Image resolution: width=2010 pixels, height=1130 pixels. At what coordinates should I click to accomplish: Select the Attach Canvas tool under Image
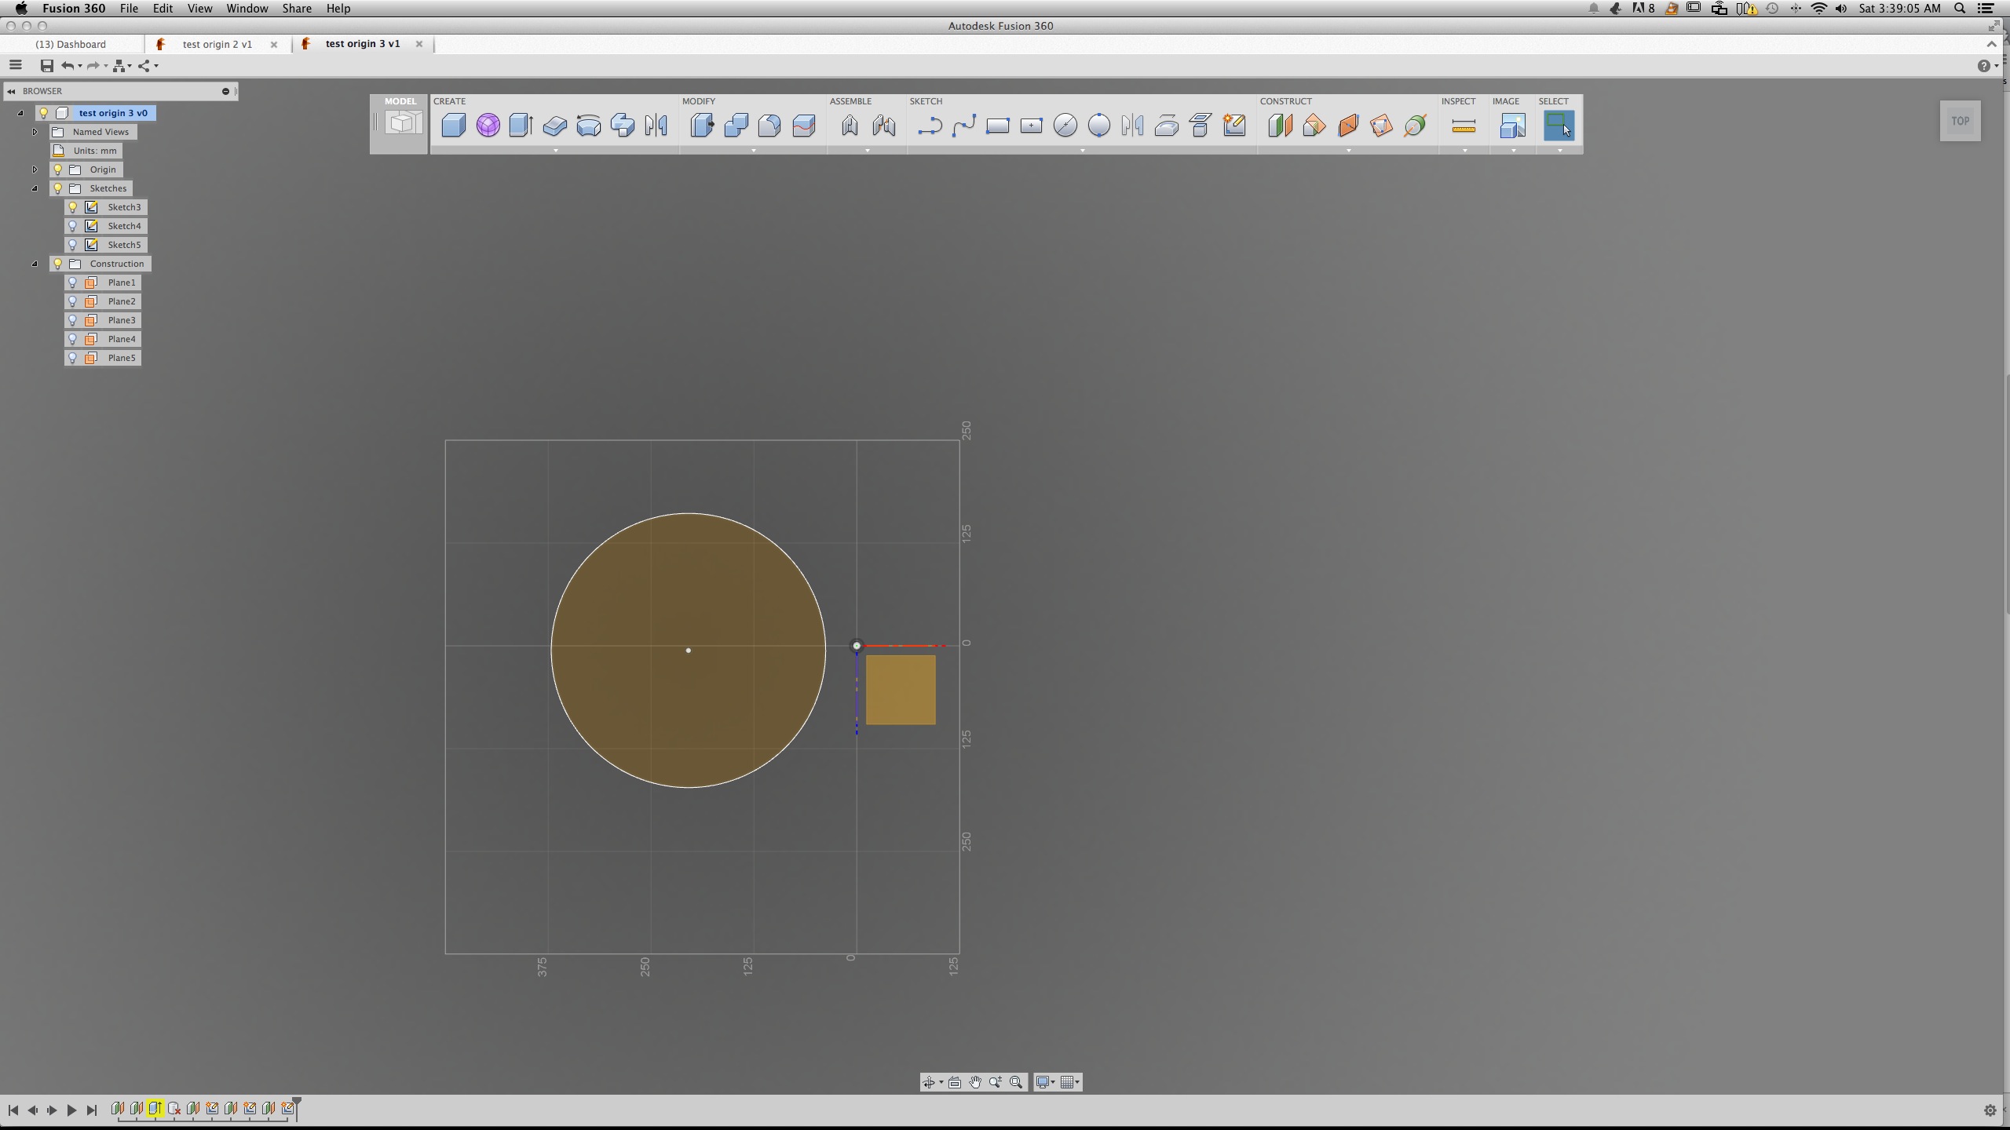tap(1511, 126)
